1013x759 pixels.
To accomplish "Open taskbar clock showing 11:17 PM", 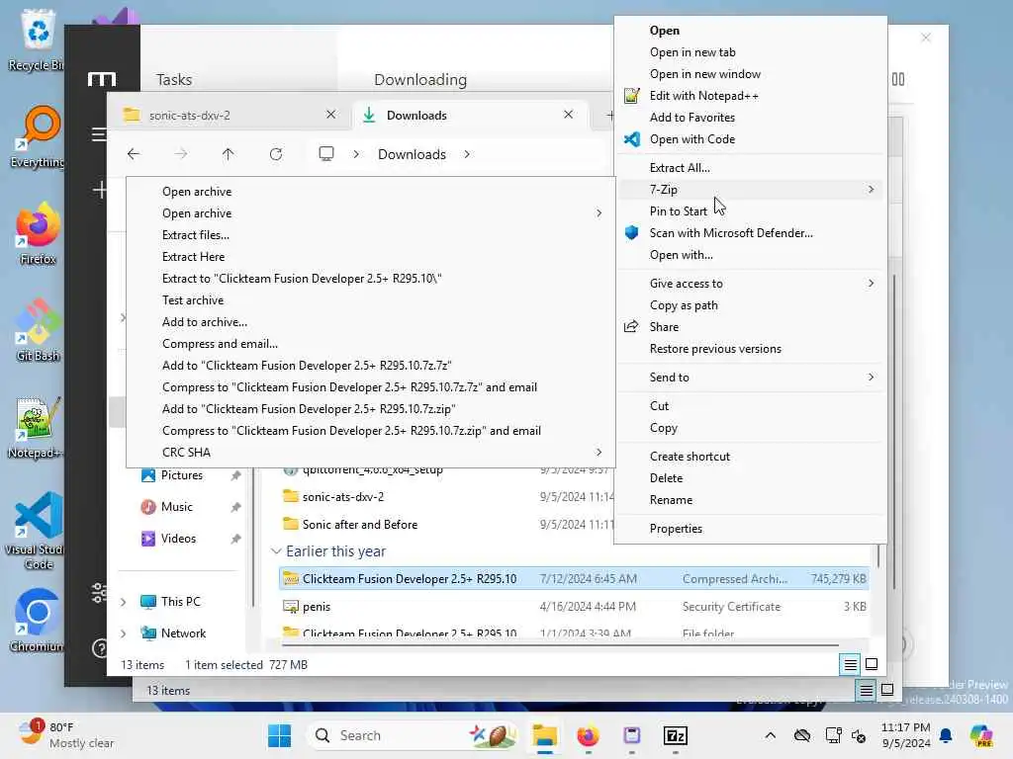I will [906, 735].
